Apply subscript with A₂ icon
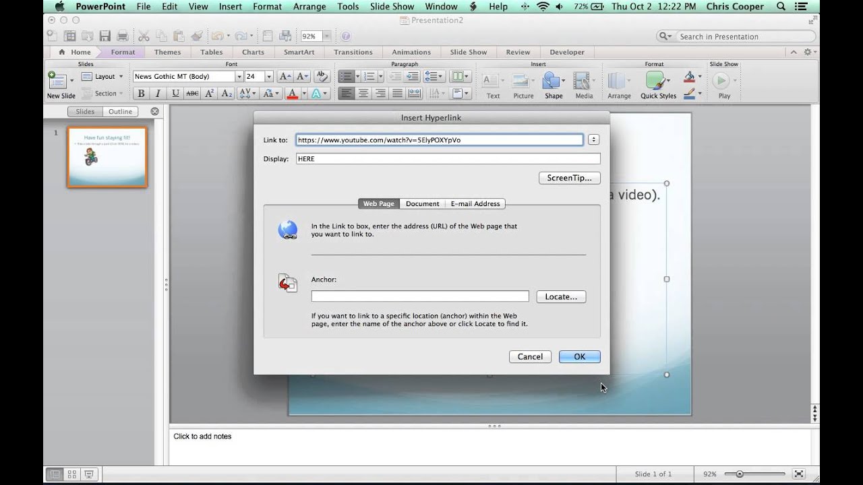 [x=227, y=94]
